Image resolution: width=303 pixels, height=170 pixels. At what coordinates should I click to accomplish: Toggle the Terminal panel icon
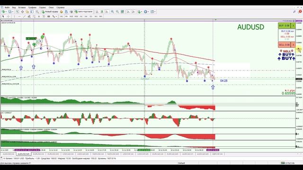32,12
